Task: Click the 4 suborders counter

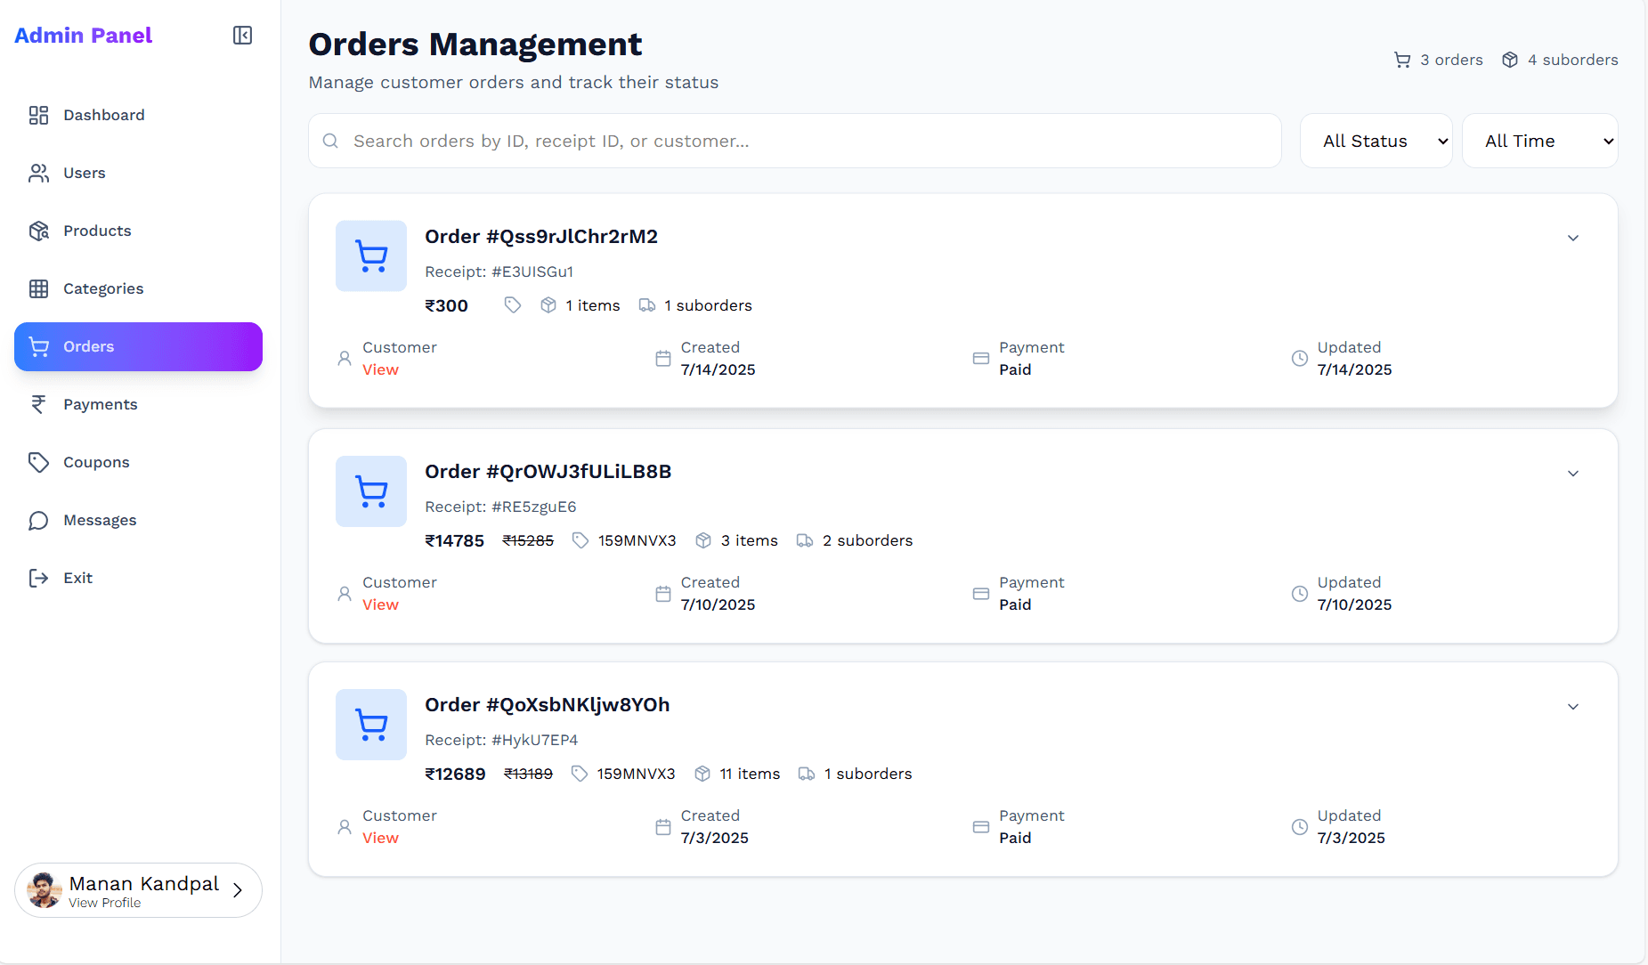Action: [1561, 60]
